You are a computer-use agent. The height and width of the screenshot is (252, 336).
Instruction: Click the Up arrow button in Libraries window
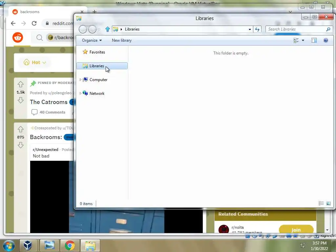tap(108, 29)
